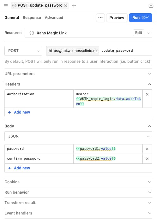
Task: Click the Preview button
Action: click(117, 18)
